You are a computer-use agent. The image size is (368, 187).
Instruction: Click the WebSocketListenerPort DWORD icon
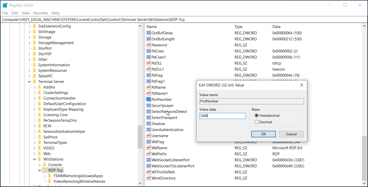(x=149, y=160)
